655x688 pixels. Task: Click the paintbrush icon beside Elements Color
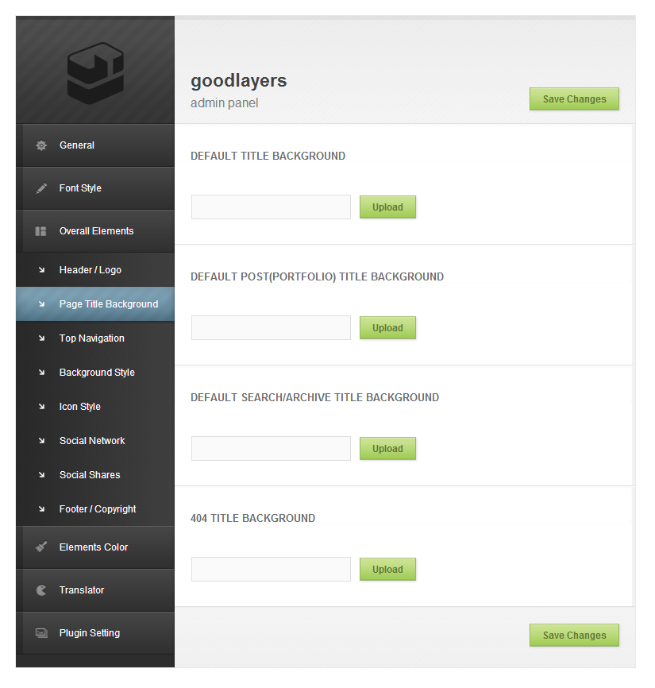click(x=41, y=547)
